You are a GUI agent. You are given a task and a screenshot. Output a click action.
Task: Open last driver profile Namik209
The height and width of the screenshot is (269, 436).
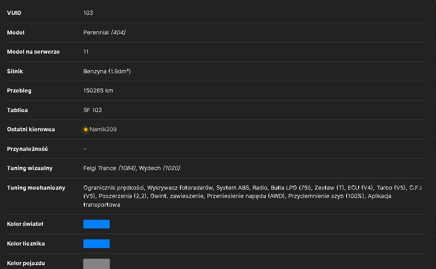pos(103,129)
